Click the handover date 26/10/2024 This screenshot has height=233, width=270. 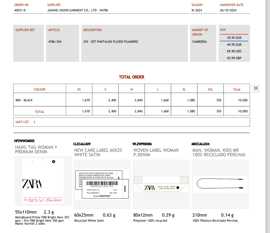tap(228, 10)
